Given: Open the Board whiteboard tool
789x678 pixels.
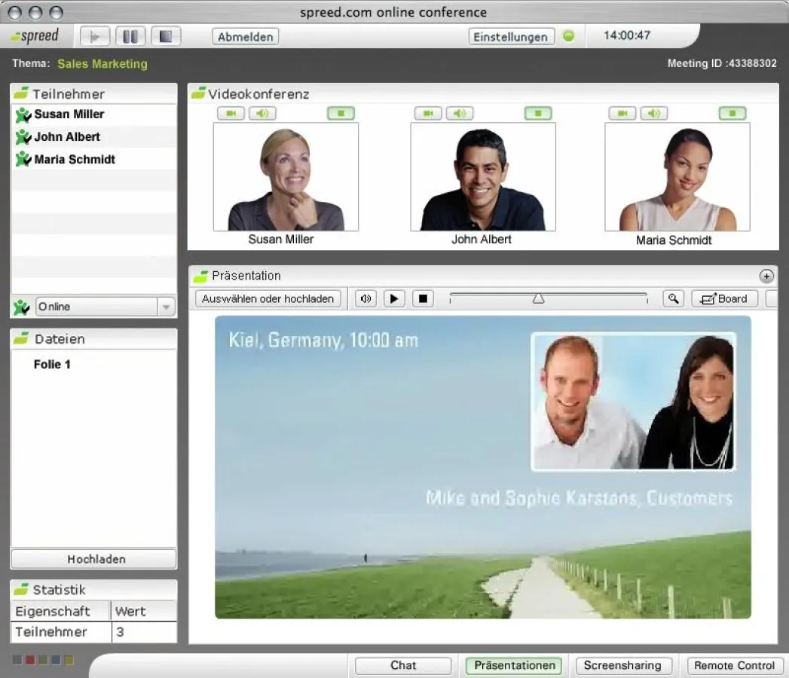Looking at the screenshot, I should [x=724, y=298].
